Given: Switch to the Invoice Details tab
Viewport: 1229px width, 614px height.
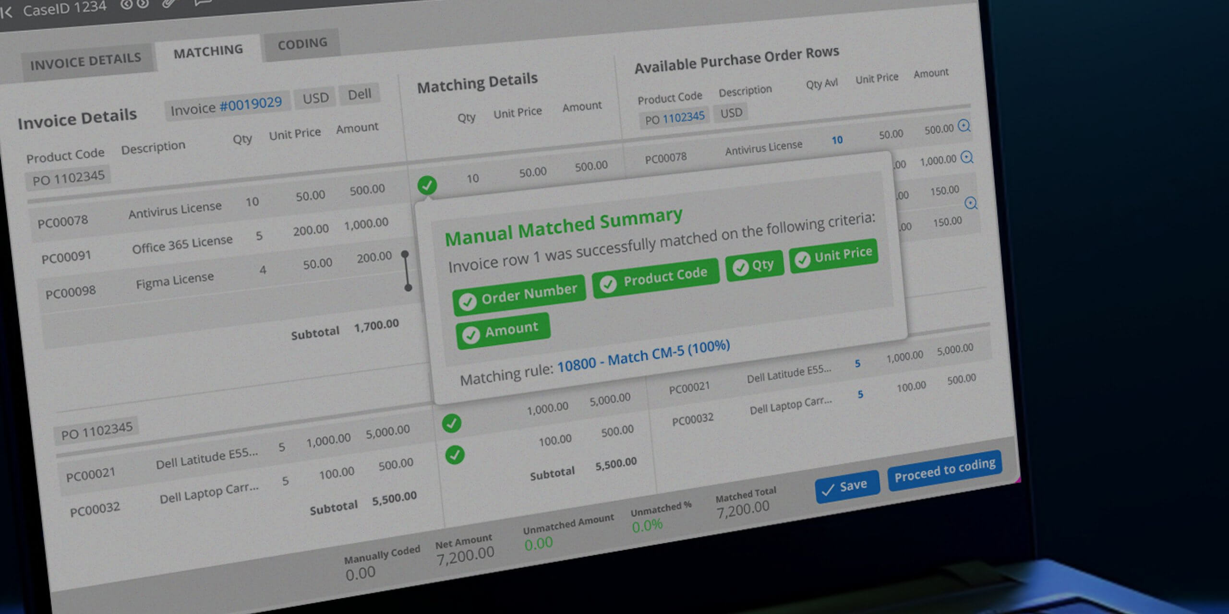Looking at the screenshot, I should click(x=85, y=61).
